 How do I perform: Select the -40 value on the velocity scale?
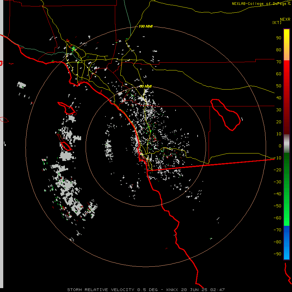[x=277, y=194]
